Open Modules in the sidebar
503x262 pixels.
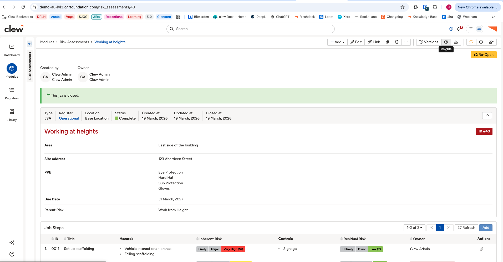coord(12,71)
